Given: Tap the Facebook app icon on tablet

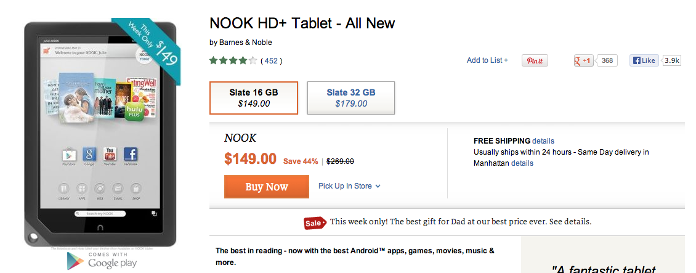Looking at the screenshot, I should coord(131,155).
